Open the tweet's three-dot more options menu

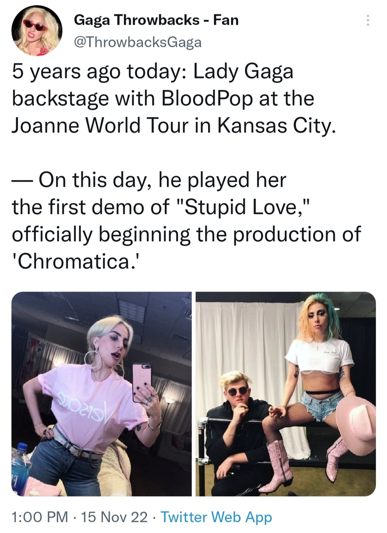(x=367, y=20)
